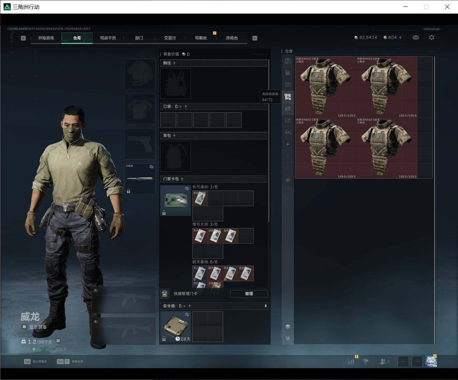
Task: Click the green key card case thumbnail
Action: (x=176, y=201)
